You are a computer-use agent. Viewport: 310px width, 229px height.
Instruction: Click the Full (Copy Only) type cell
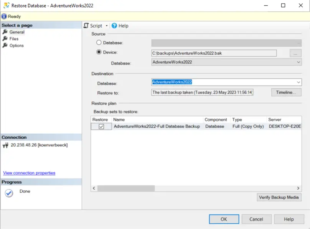tap(248, 126)
